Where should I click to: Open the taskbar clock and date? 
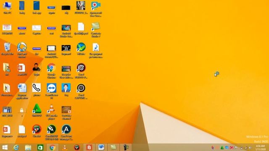261,148
